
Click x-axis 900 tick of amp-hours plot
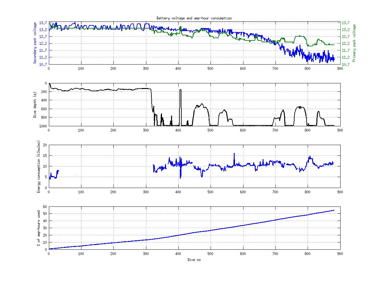340,253
